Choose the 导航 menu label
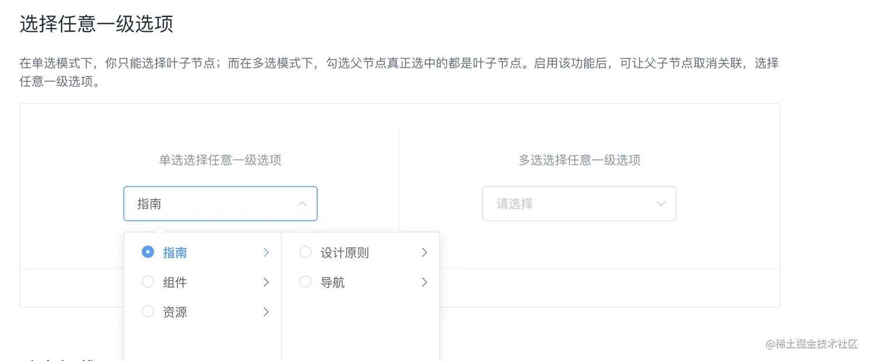Image resolution: width=869 pixels, height=361 pixels. [333, 282]
